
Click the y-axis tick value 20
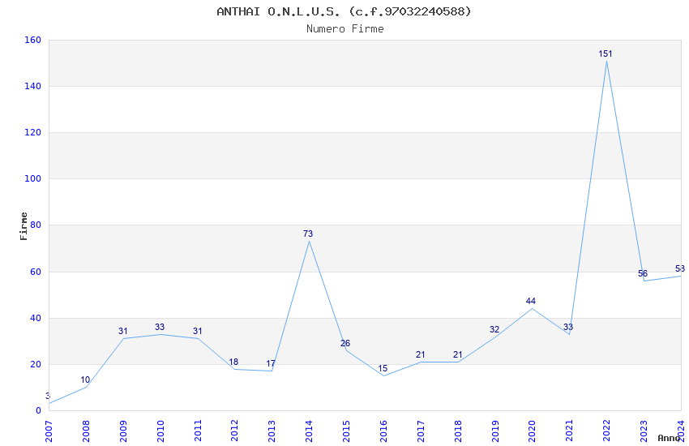[x=35, y=364]
